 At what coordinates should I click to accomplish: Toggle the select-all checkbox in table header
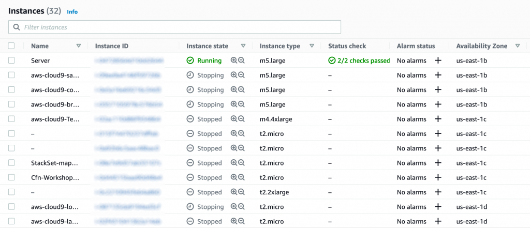[x=11, y=45]
